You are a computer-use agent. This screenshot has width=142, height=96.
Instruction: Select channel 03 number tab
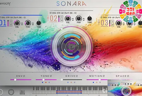pos(104,23)
